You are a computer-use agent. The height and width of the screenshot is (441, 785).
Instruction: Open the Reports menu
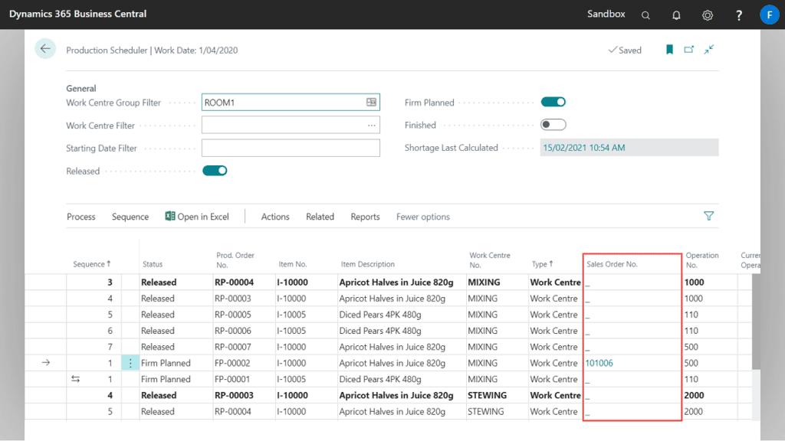pyautogui.click(x=365, y=217)
